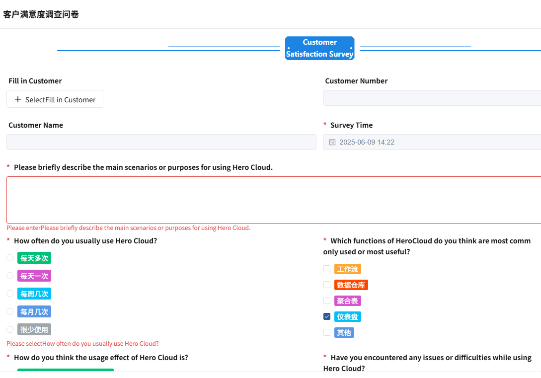Viewport: 541px width, 378px height.
Task: Pick the 每周几次 radio button
Action: (x=10, y=294)
